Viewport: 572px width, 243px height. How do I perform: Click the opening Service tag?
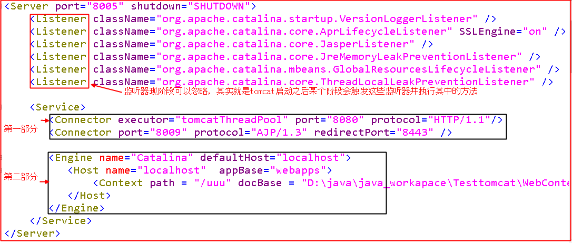tap(58, 107)
